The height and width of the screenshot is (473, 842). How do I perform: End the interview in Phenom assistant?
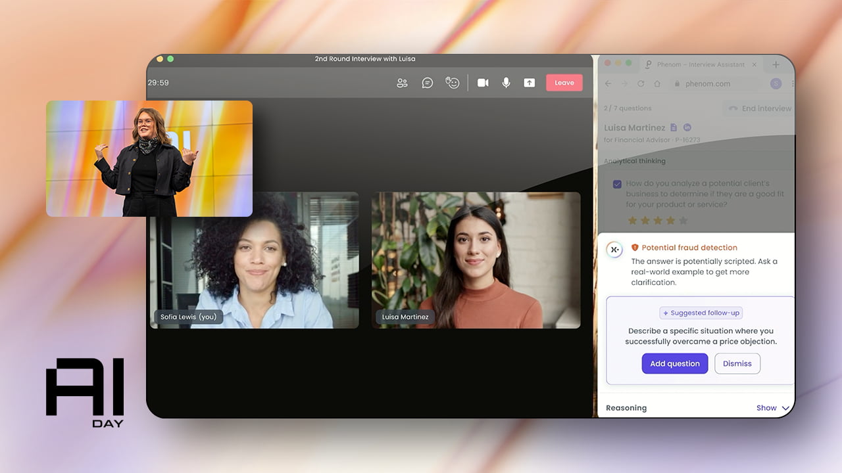point(758,108)
